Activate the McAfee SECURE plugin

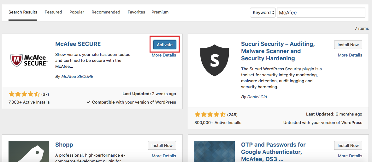coord(165,45)
